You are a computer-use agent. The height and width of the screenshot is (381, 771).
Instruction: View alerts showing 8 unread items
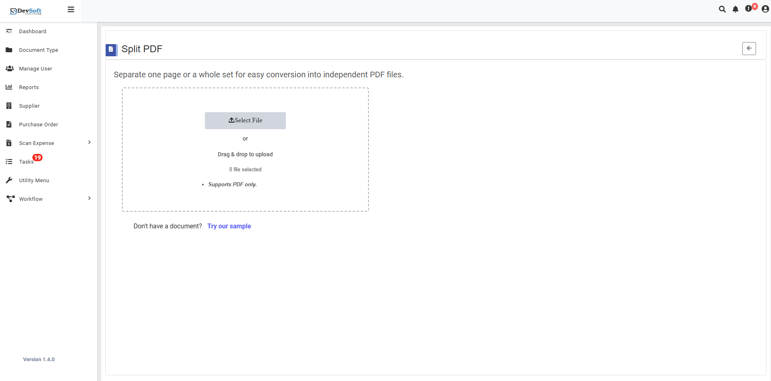pyautogui.click(x=749, y=9)
